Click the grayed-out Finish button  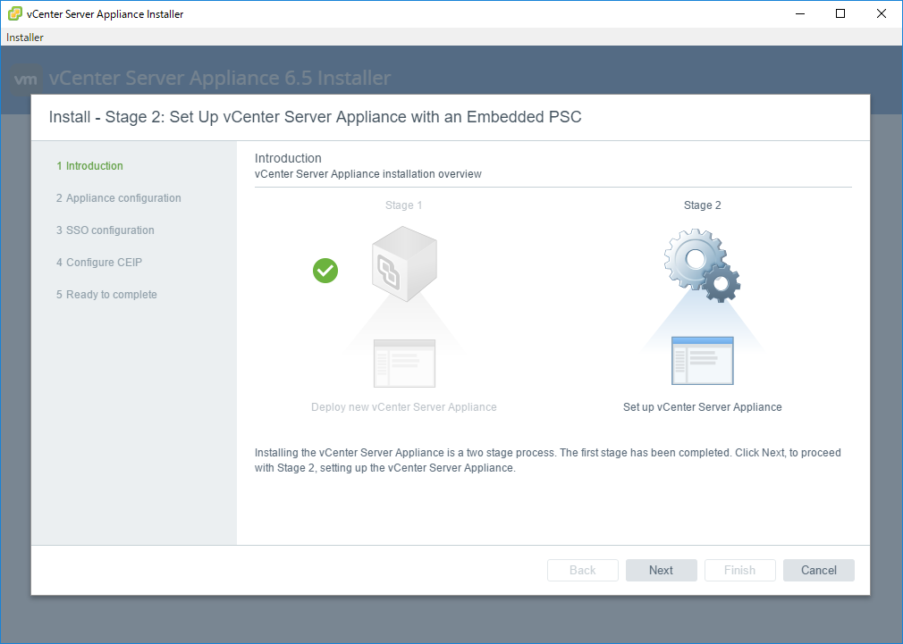coord(739,571)
